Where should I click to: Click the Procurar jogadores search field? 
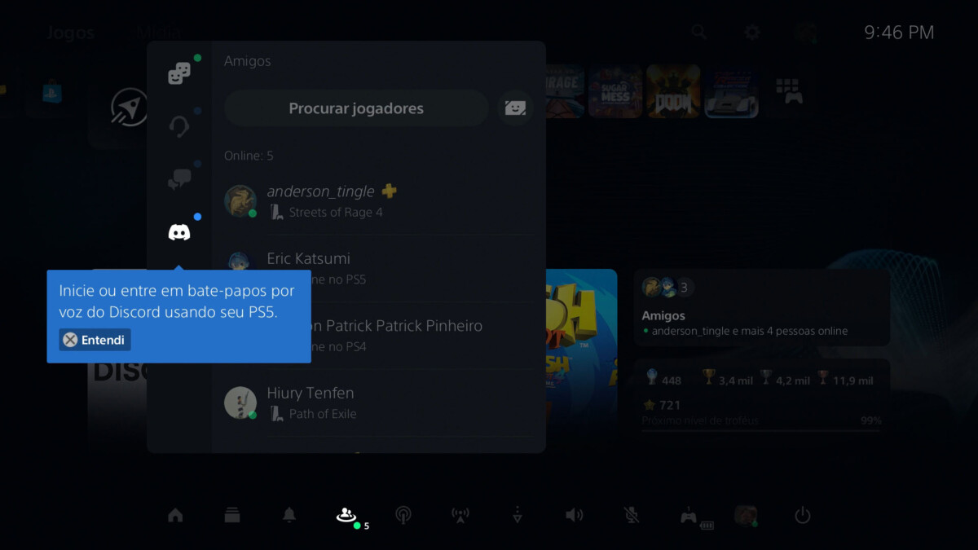coord(356,108)
